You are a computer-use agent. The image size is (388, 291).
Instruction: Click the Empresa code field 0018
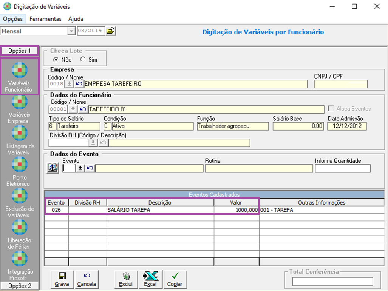point(57,83)
